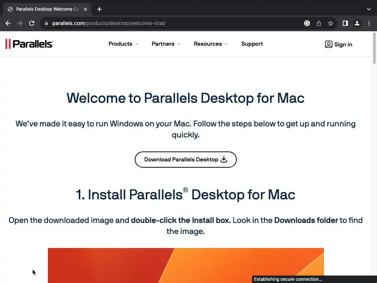Click the 'double-click the Install box.' text

181,220
